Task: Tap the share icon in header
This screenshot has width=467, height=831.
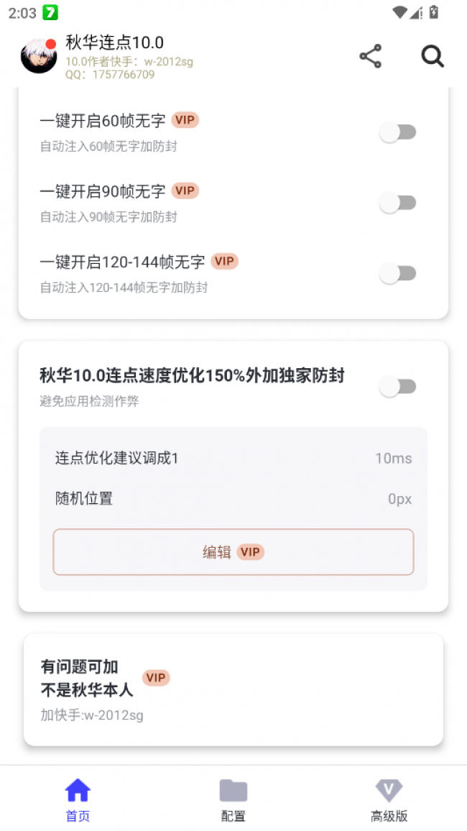Action: pos(370,56)
